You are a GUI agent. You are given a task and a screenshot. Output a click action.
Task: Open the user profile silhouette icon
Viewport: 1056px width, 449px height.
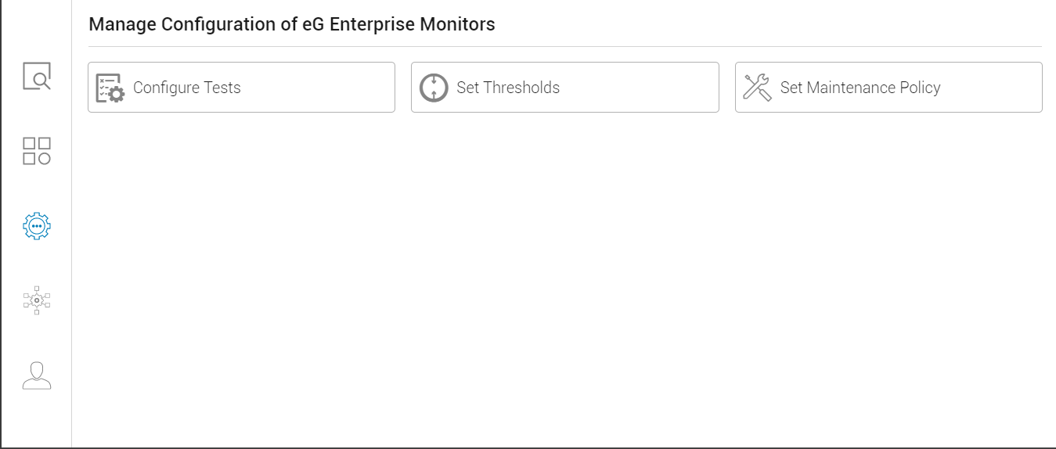click(x=37, y=375)
